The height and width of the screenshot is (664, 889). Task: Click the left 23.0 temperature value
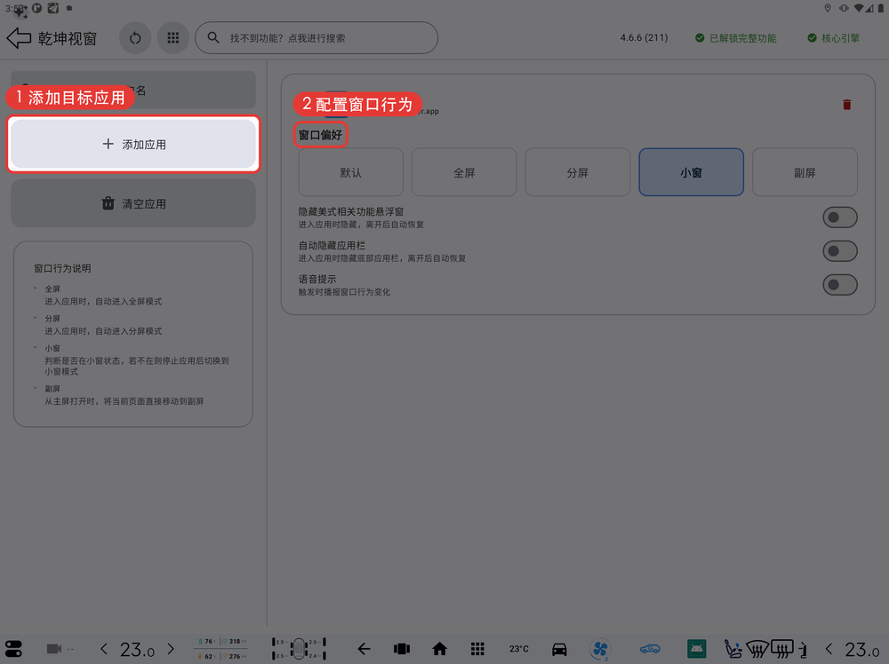pos(137,649)
